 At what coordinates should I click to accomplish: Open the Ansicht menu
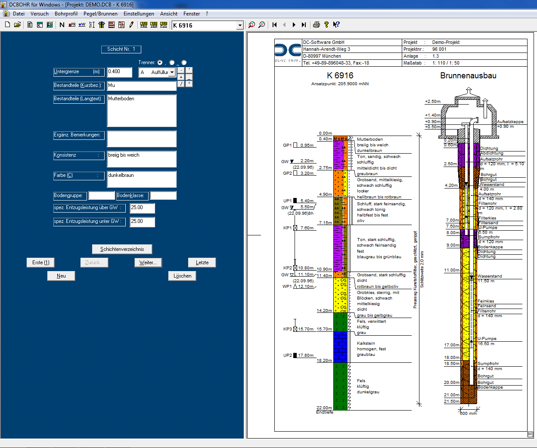(x=169, y=14)
